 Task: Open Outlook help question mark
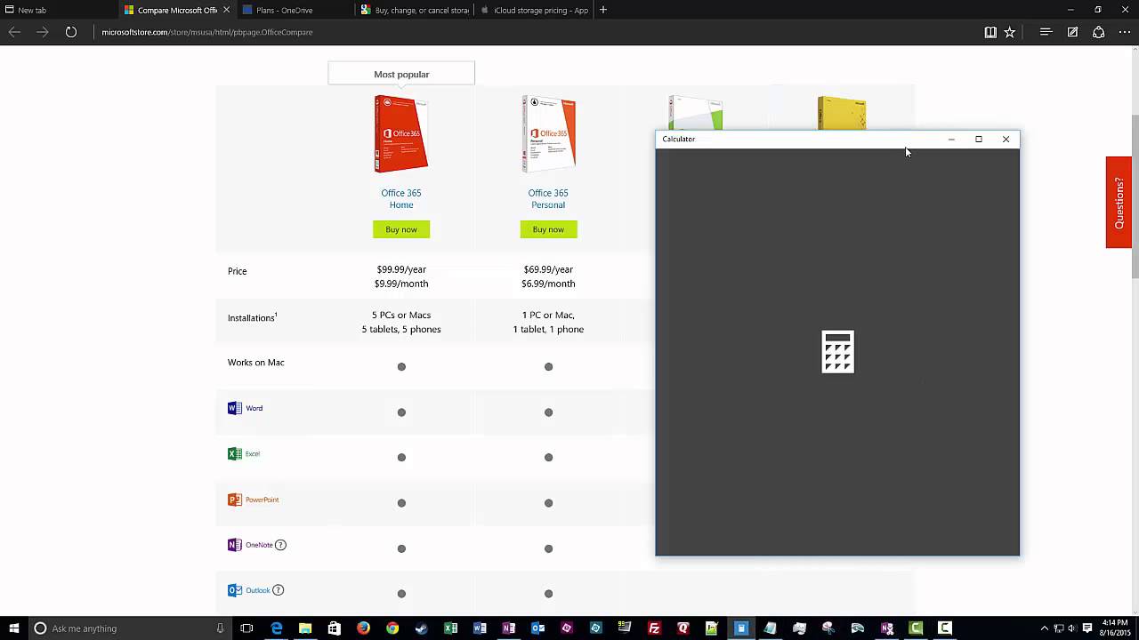pos(278,590)
